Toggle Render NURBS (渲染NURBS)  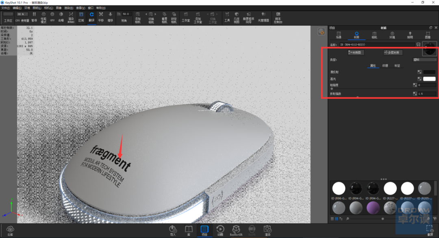[x=71, y=17]
